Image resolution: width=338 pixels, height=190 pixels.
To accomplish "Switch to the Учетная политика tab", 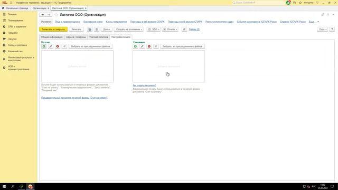I will click(x=99, y=37).
